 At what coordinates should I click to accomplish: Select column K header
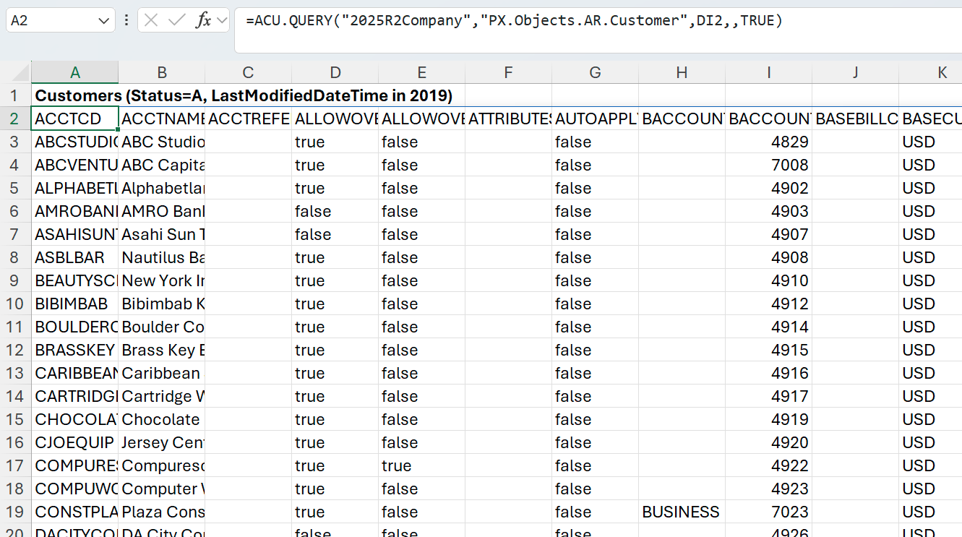click(931, 72)
